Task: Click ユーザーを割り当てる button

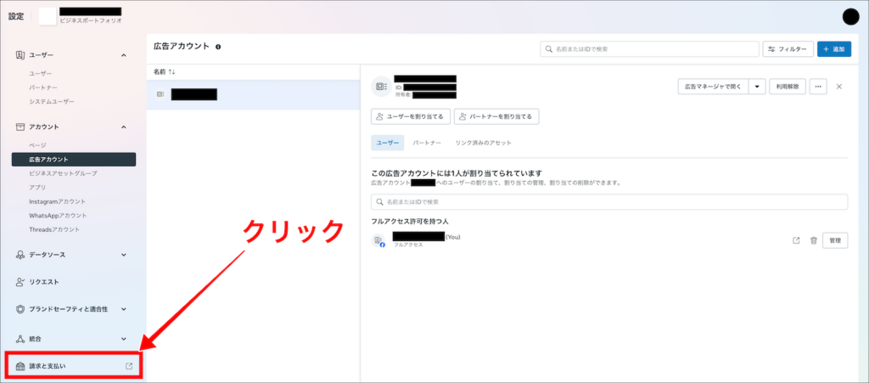Action: (410, 116)
